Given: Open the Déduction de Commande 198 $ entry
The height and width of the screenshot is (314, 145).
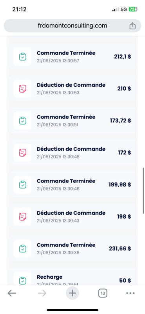Looking at the screenshot, I should pyautogui.click(x=72, y=217).
